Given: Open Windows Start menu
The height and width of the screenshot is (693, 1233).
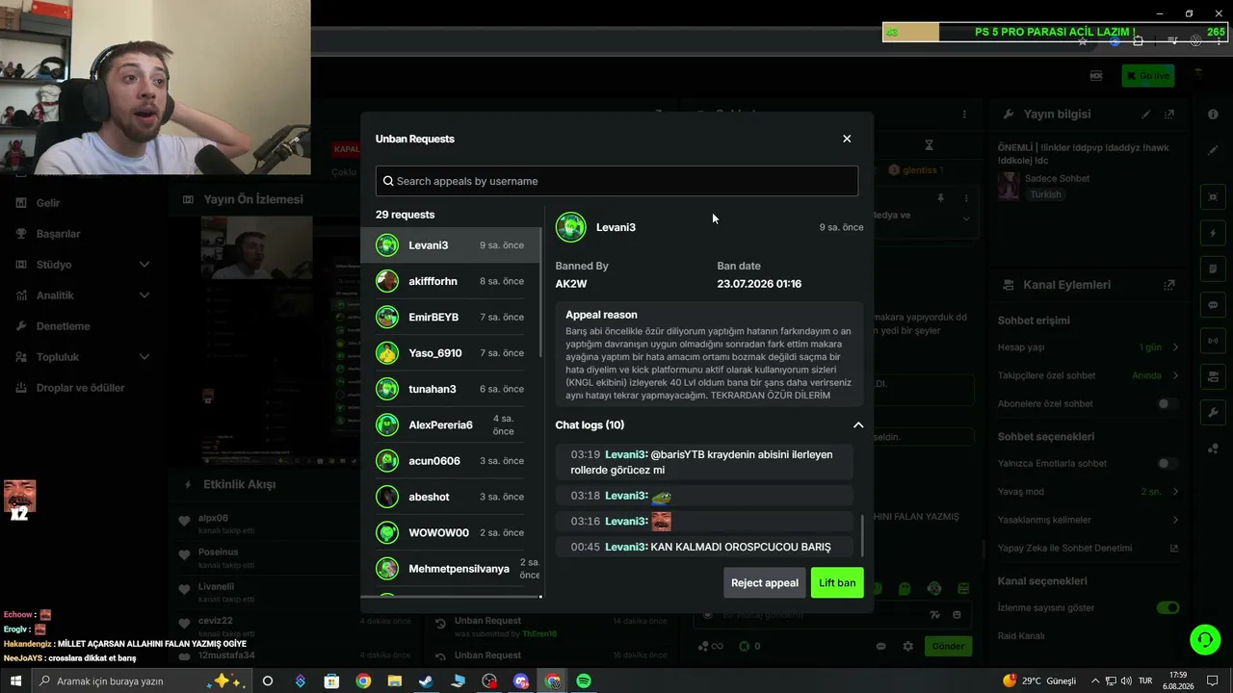Looking at the screenshot, I should 15,681.
